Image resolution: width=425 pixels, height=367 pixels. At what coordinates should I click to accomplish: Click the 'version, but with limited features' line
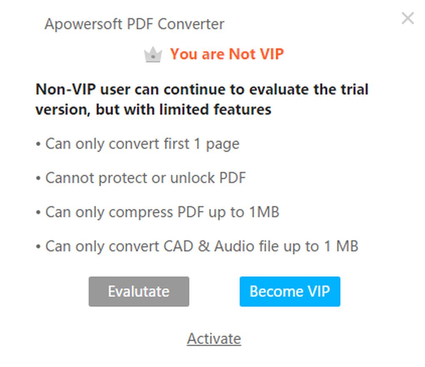(x=153, y=109)
